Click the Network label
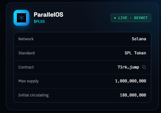The height and width of the screenshot is (113, 161). (x=26, y=39)
